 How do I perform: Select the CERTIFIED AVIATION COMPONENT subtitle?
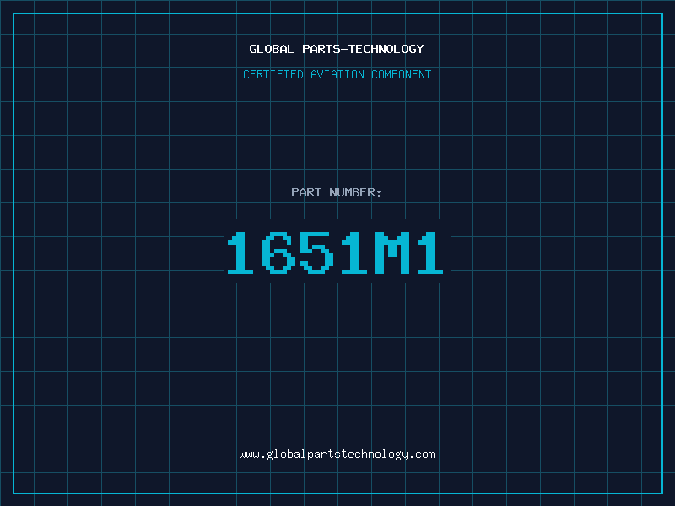click(337, 74)
